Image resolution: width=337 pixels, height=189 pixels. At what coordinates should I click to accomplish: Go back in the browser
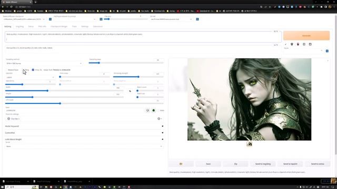pos(3,7)
